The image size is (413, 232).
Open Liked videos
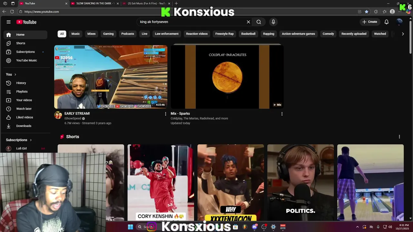point(25,117)
